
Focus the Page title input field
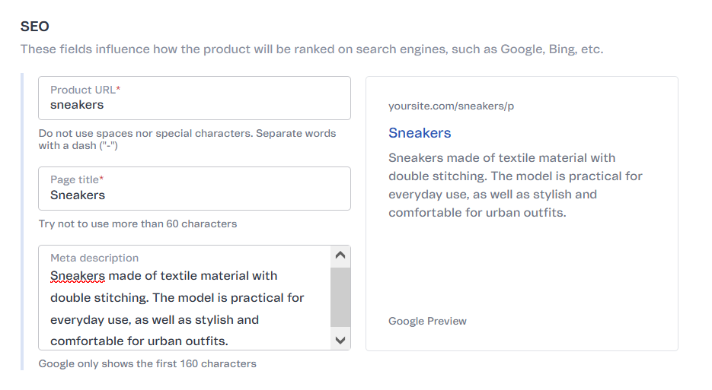194,195
